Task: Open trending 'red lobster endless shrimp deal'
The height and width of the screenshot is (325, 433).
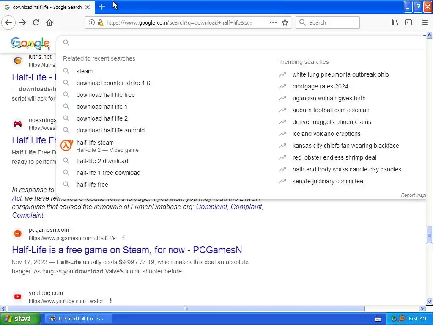Action: pos(334,157)
